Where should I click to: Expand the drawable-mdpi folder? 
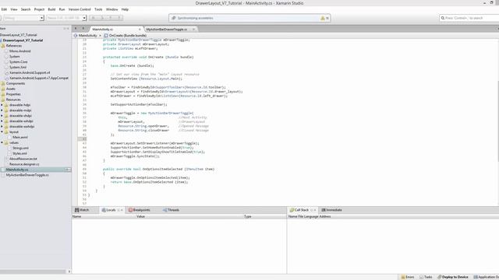2,110
